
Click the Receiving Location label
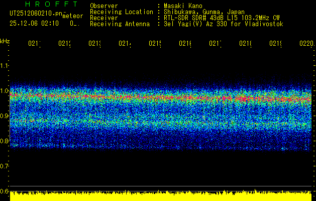[x=122, y=12]
